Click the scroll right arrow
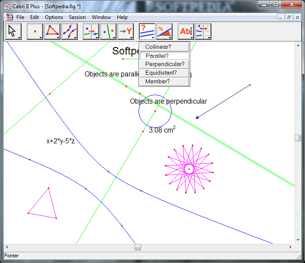This screenshot has height=263, width=305. click(291, 247)
